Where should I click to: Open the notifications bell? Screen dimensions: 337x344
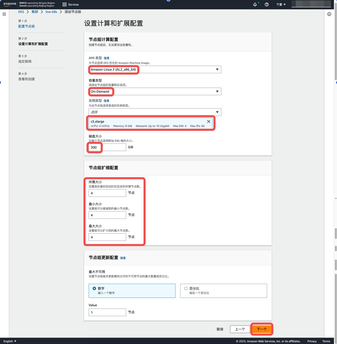pyautogui.click(x=255, y=4)
